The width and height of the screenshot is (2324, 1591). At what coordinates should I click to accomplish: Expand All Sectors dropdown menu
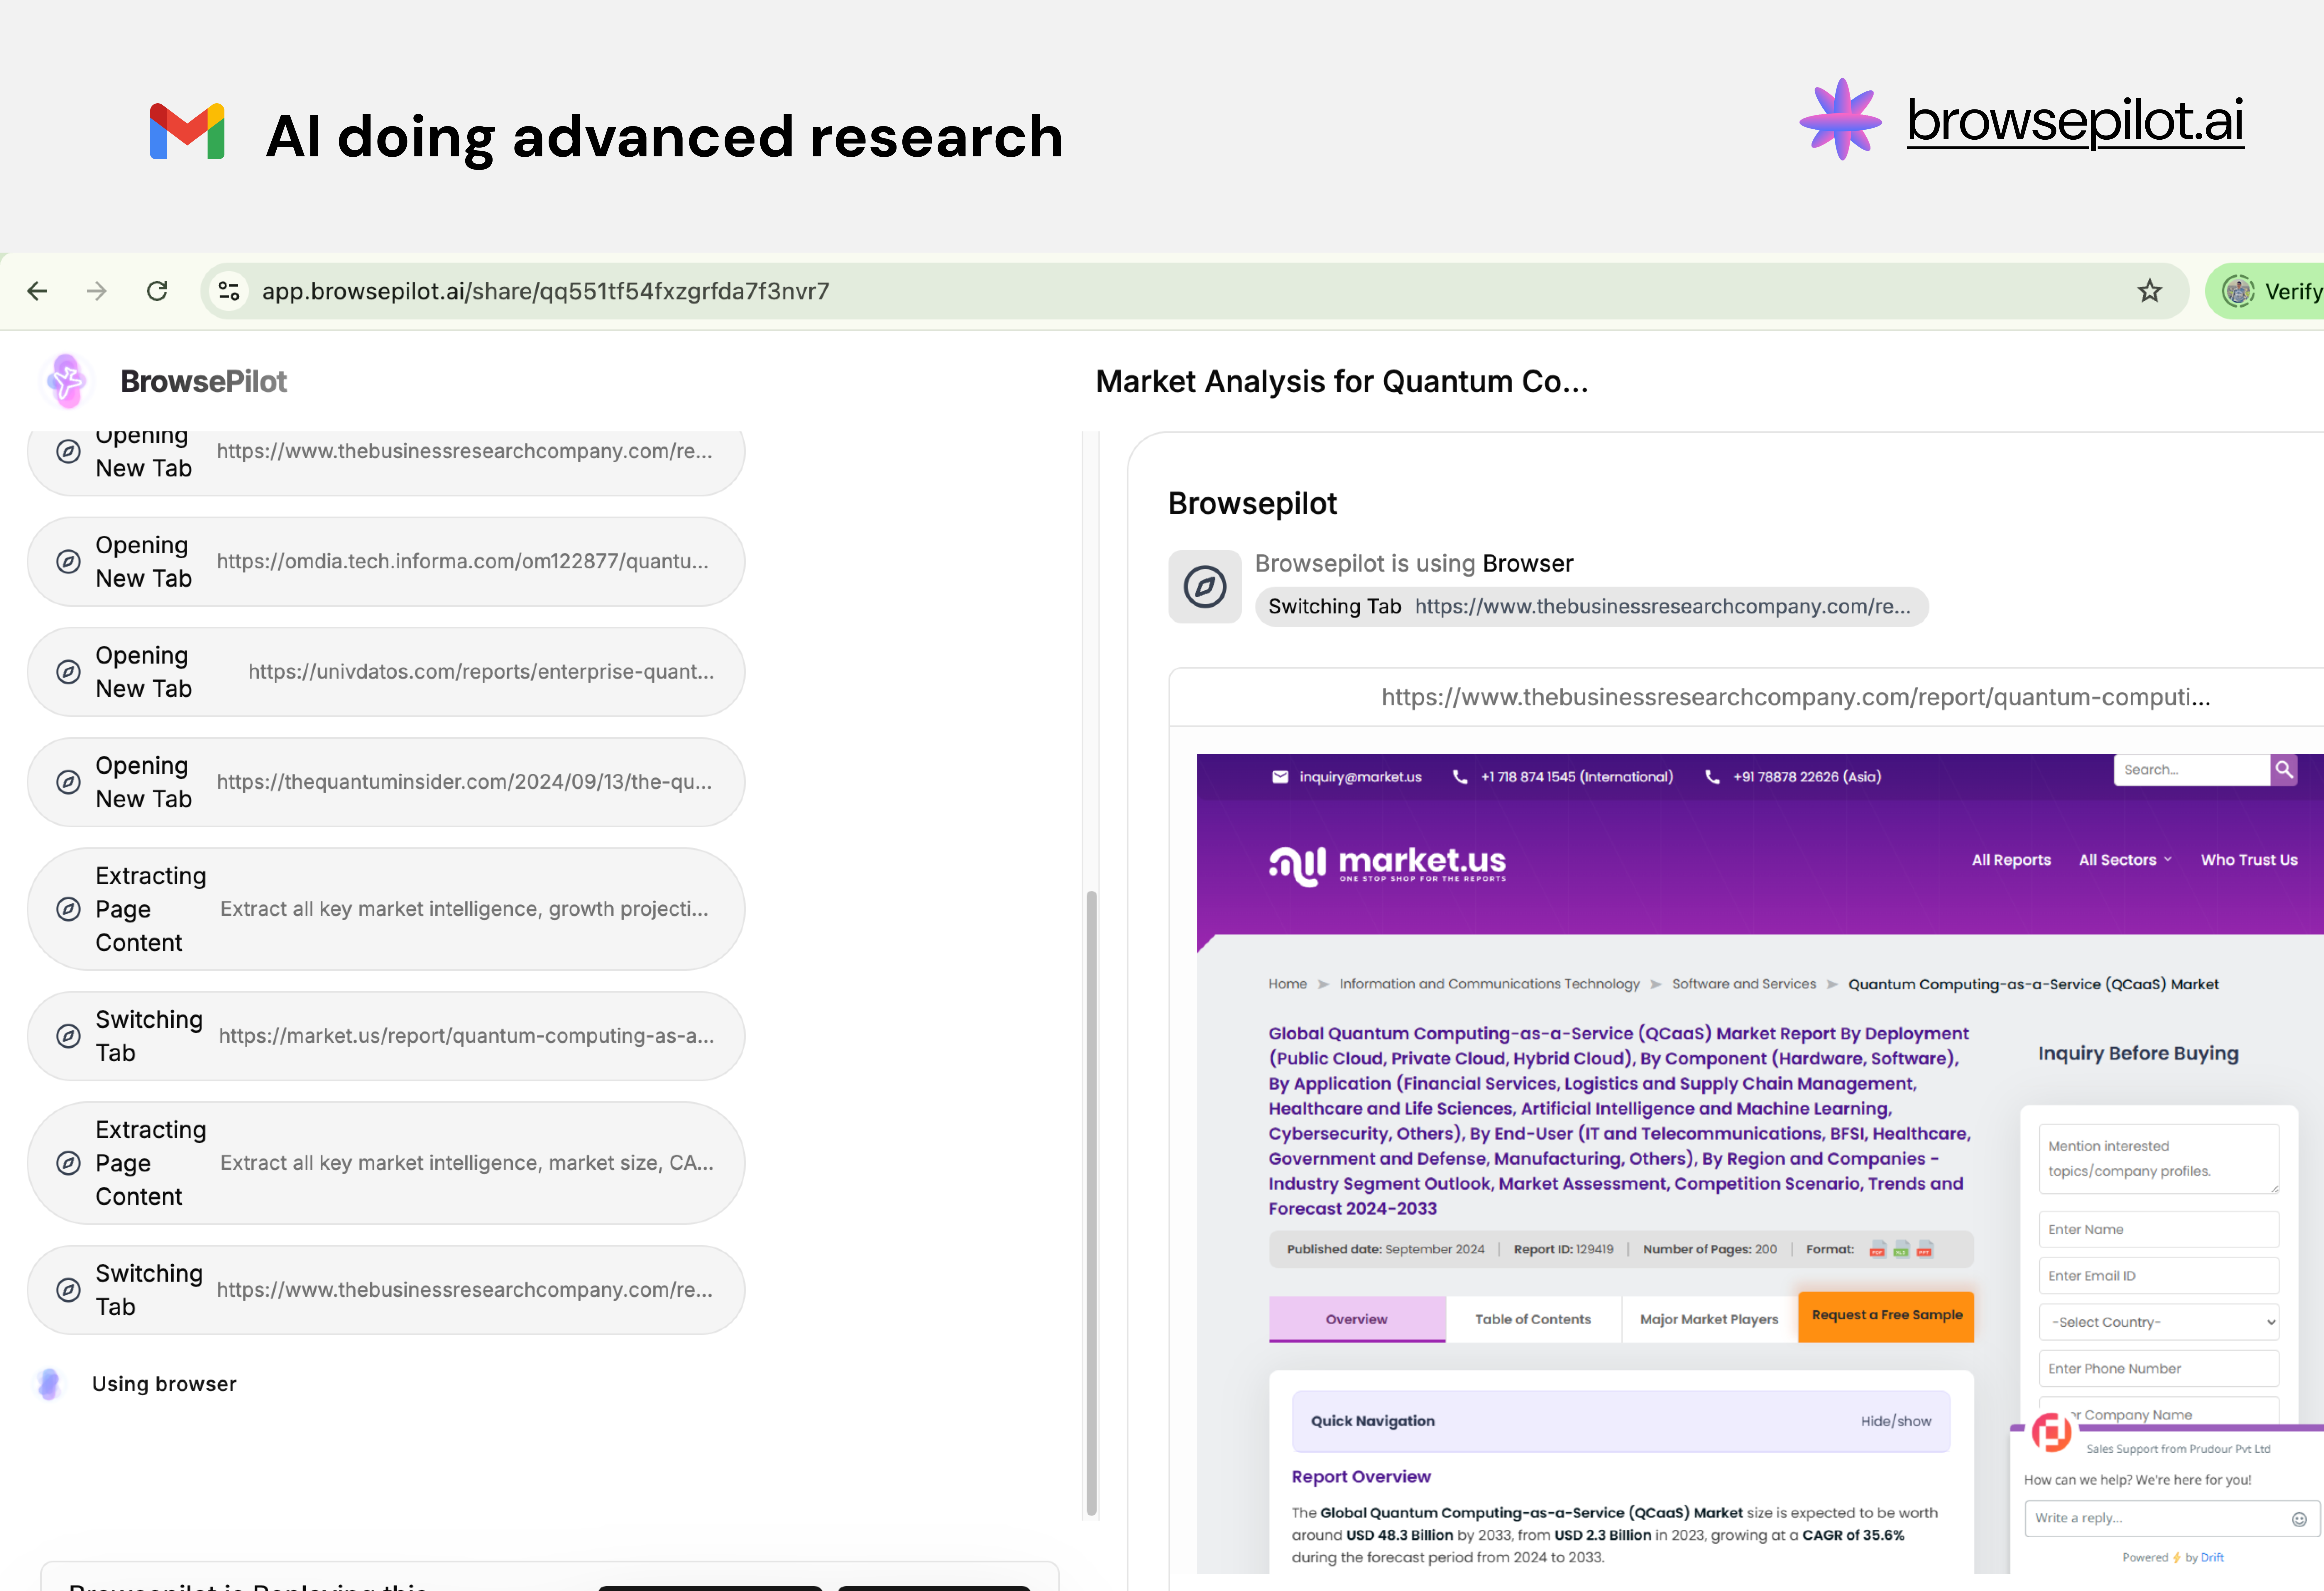[x=2125, y=860]
